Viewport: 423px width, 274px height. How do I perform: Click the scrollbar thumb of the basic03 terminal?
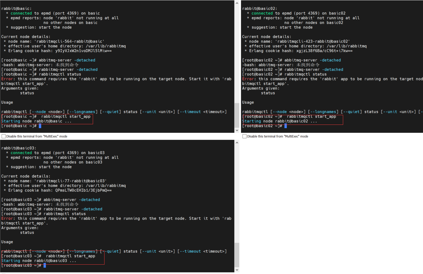click(237, 255)
